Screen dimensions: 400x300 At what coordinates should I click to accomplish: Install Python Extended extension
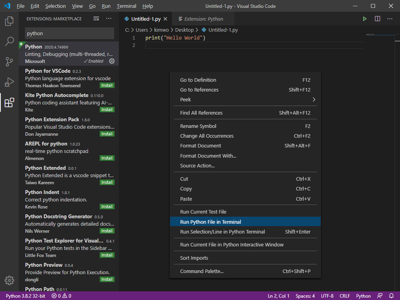click(107, 182)
